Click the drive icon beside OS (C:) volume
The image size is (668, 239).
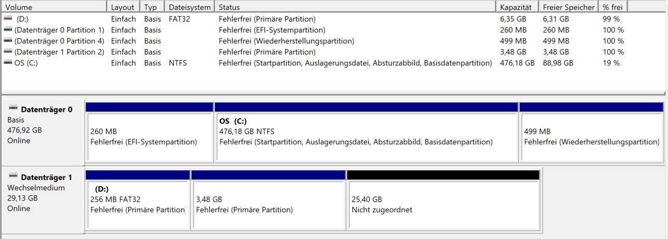[x=8, y=63]
